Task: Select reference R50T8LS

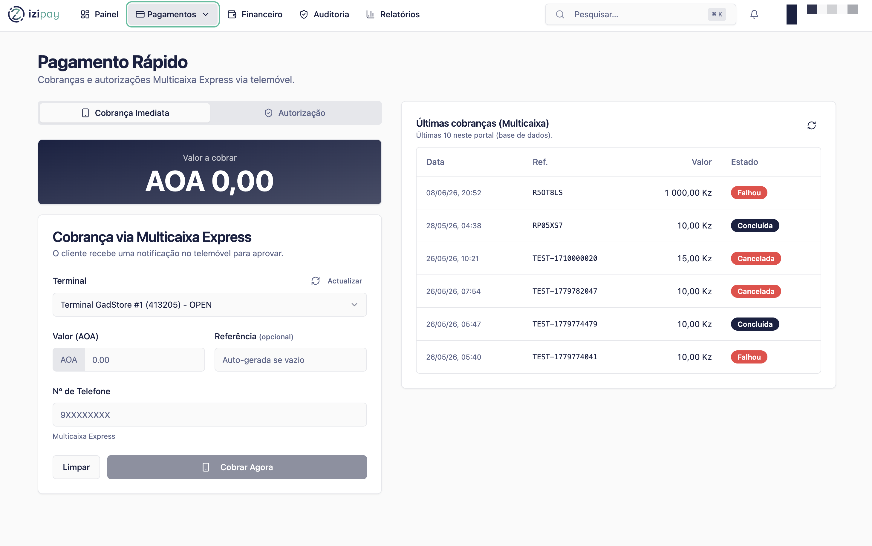Action: (548, 192)
